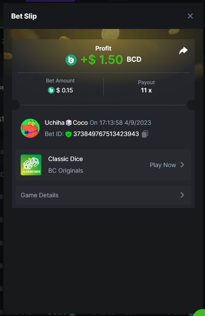Click the Classic Dice game title
The height and width of the screenshot is (316, 205).
(65, 159)
